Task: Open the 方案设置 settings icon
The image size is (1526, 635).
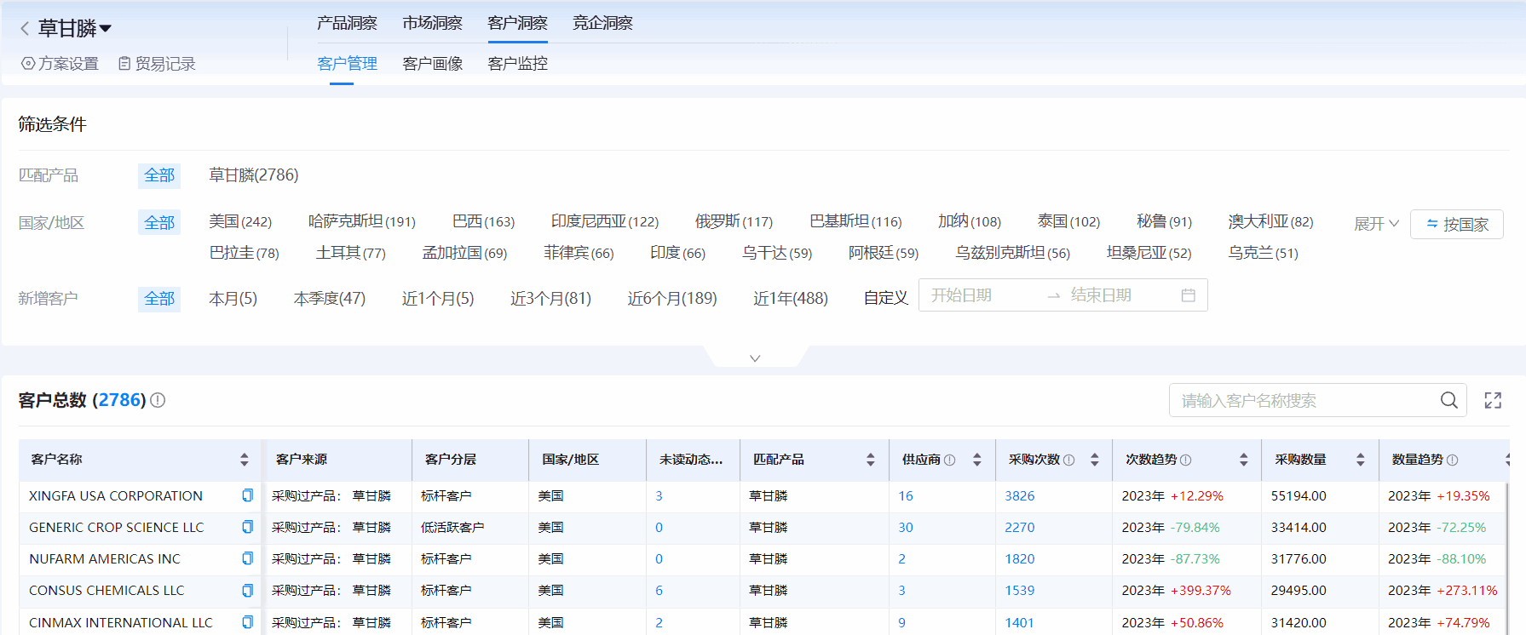Action: [x=28, y=64]
